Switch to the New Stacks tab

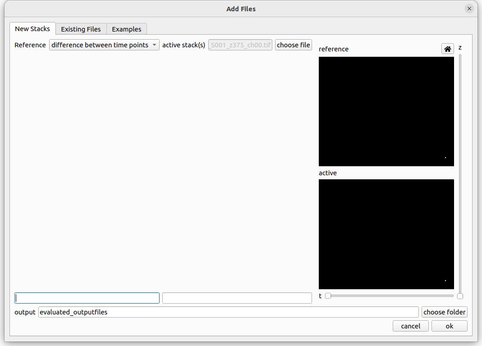click(32, 28)
